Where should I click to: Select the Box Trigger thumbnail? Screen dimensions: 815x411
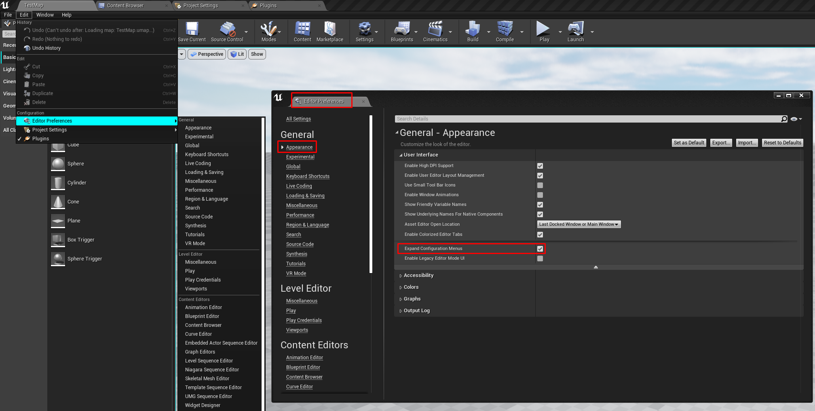click(58, 240)
